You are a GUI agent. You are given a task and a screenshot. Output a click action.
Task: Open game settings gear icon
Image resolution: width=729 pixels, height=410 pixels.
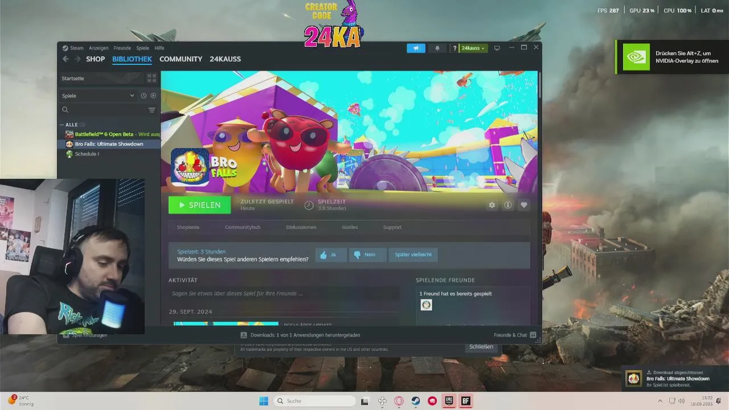[x=492, y=205]
